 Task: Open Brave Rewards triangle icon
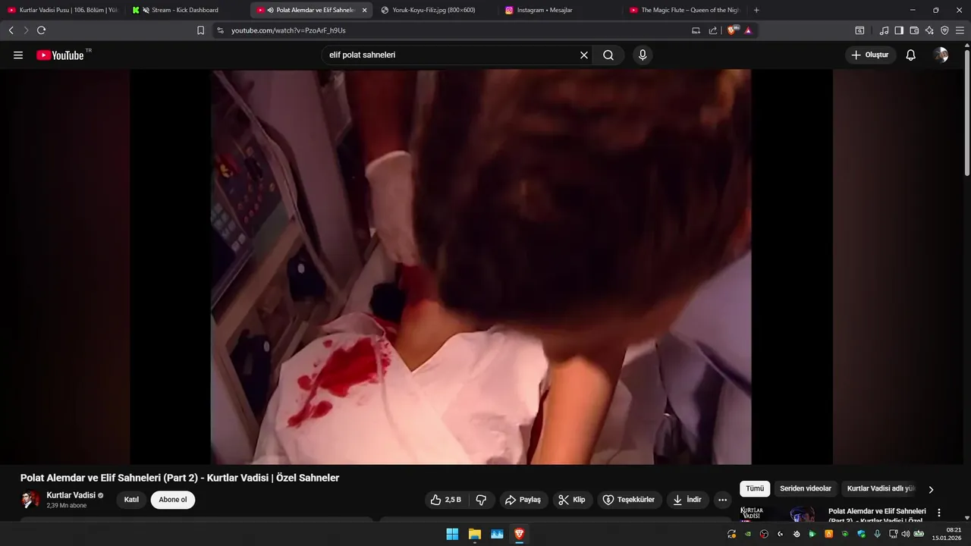click(x=748, y=30)
